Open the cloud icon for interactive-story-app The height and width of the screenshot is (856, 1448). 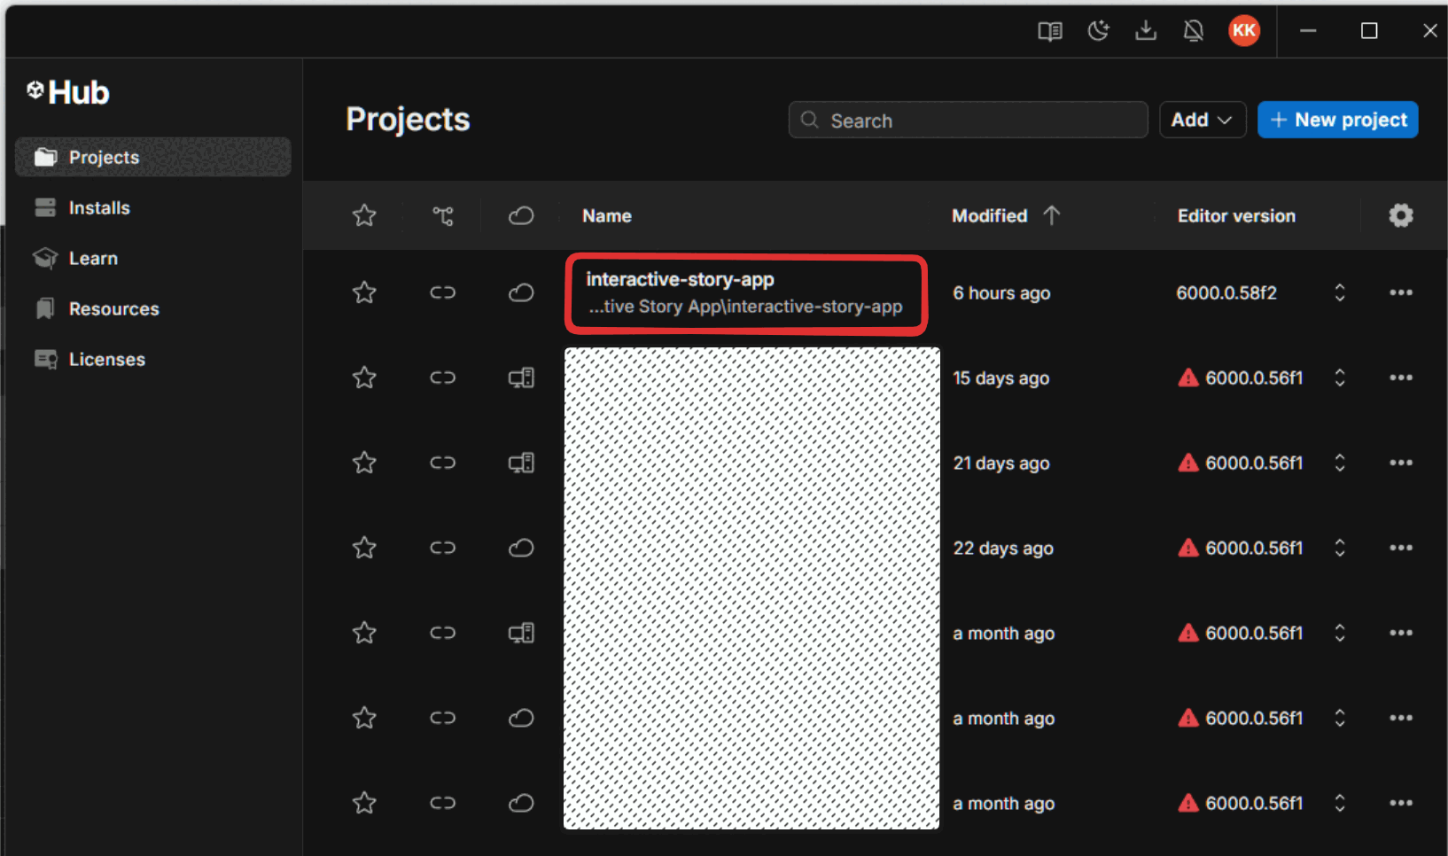521,292
